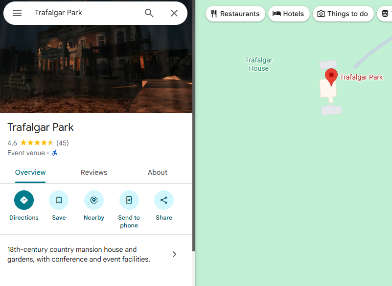Click the star rating row

tap(37, 143)
